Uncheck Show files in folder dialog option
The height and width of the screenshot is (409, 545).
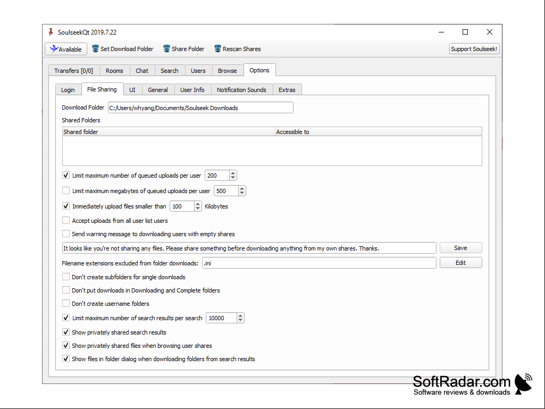click(66, 358)
